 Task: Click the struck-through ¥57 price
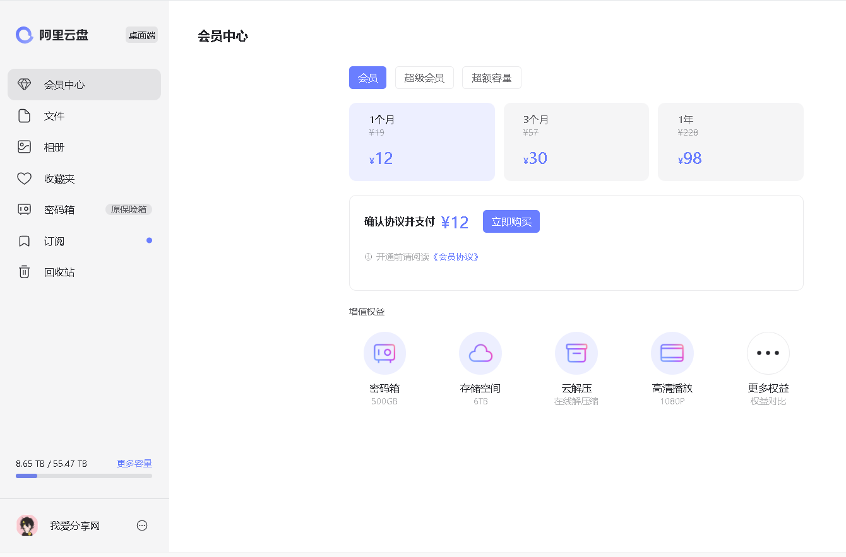click(531, 132)
